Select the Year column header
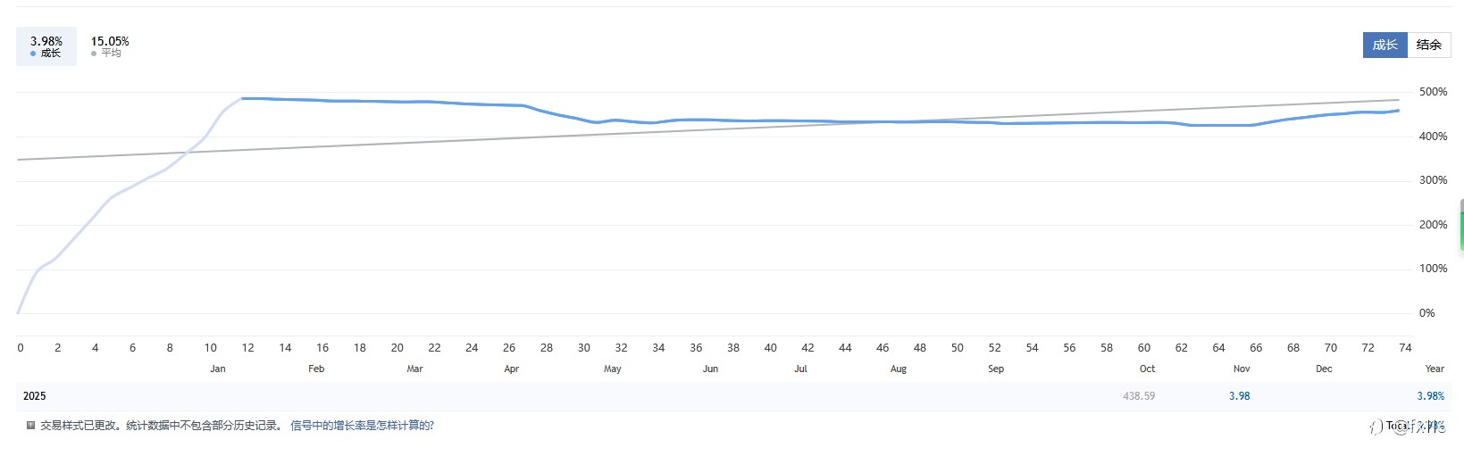Viewport: 1464px width, 456px height. (x=1435, y=369)
